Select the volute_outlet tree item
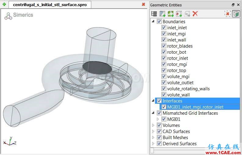This screenshot has height=155, width=242. tap(180, 83)
